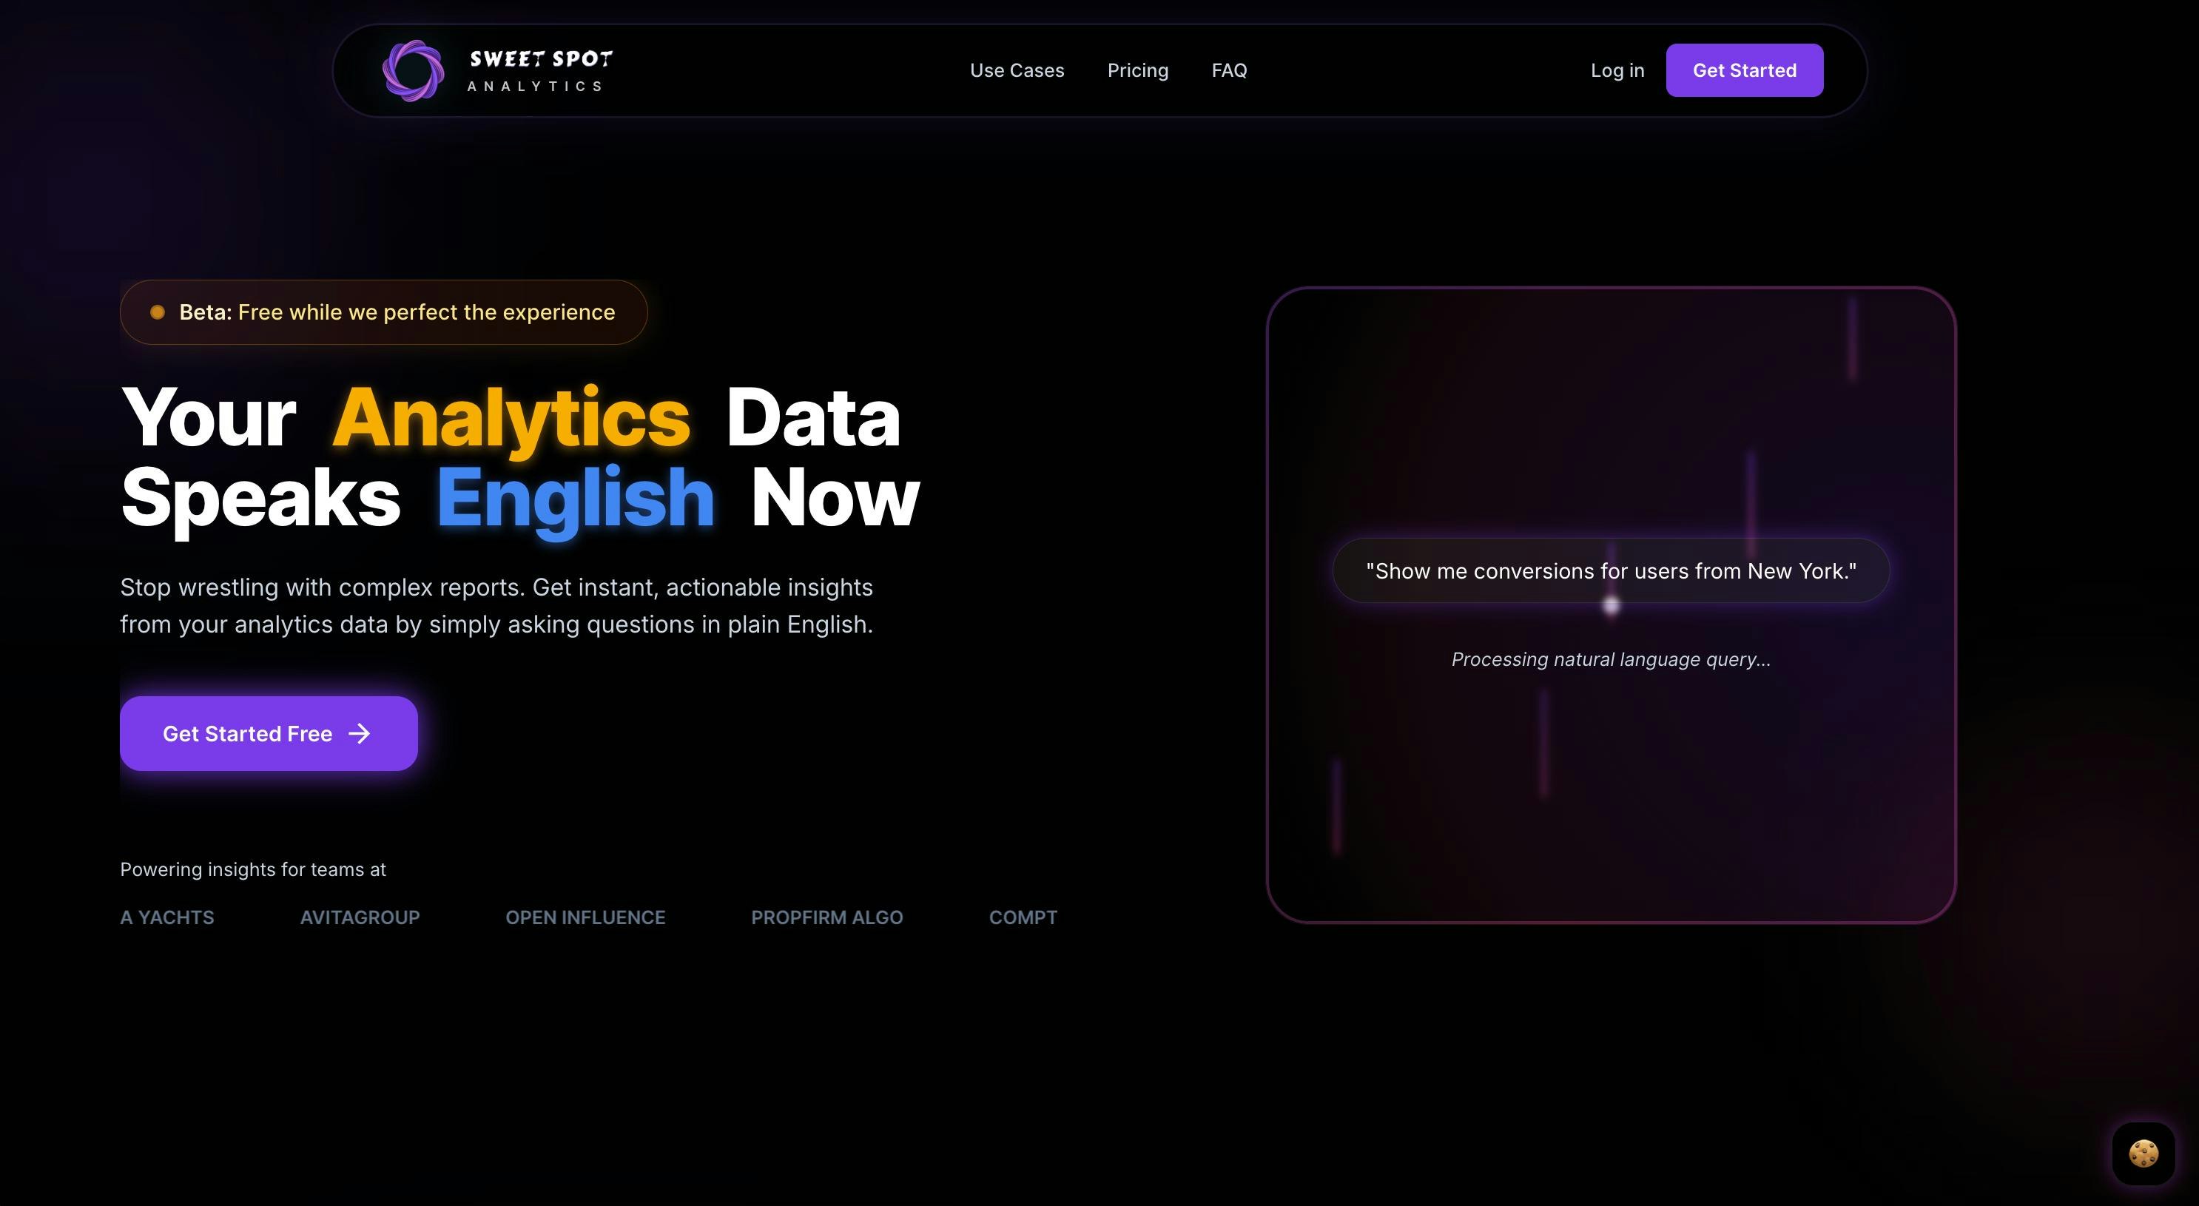Open the FAQ section link
This screenshot has height=1206, width=2199.
coord(1228,71)
